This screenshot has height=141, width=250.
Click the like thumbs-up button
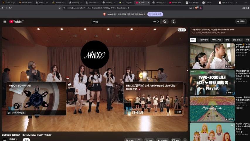[x=130, y=140]
